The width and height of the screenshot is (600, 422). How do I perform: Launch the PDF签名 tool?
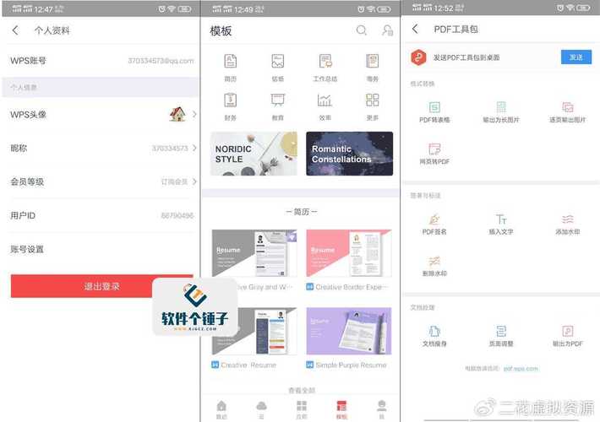[x=434, y=224]
